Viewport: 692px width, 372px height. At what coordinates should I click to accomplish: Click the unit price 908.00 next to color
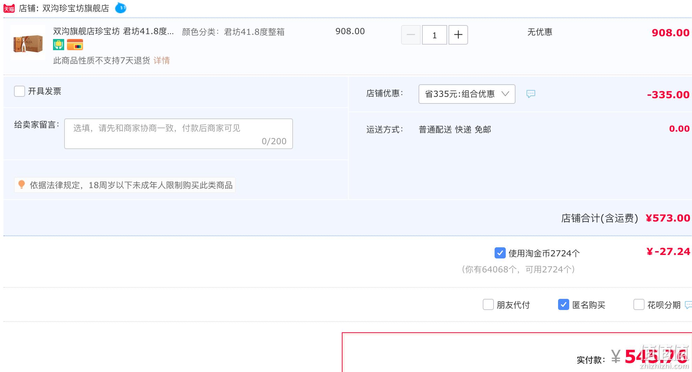pos(350,31)
